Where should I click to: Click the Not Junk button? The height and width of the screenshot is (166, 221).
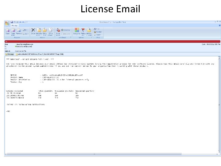point(66,34)
